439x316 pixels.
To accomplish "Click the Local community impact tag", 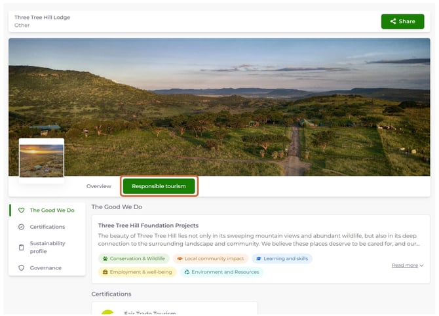I will (210, 258).
